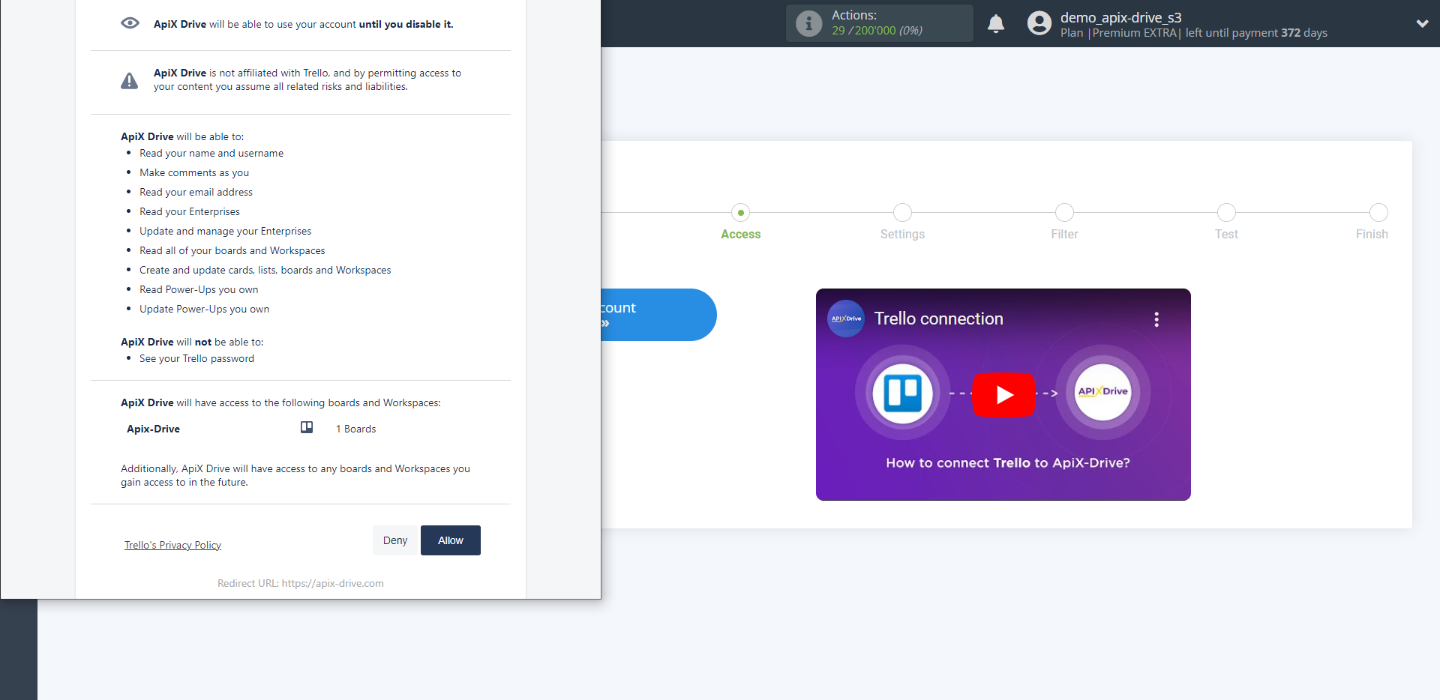Click the ApiX Drive circle logo in thumbnail
1440x700 pixels.
coord(1102,392)
